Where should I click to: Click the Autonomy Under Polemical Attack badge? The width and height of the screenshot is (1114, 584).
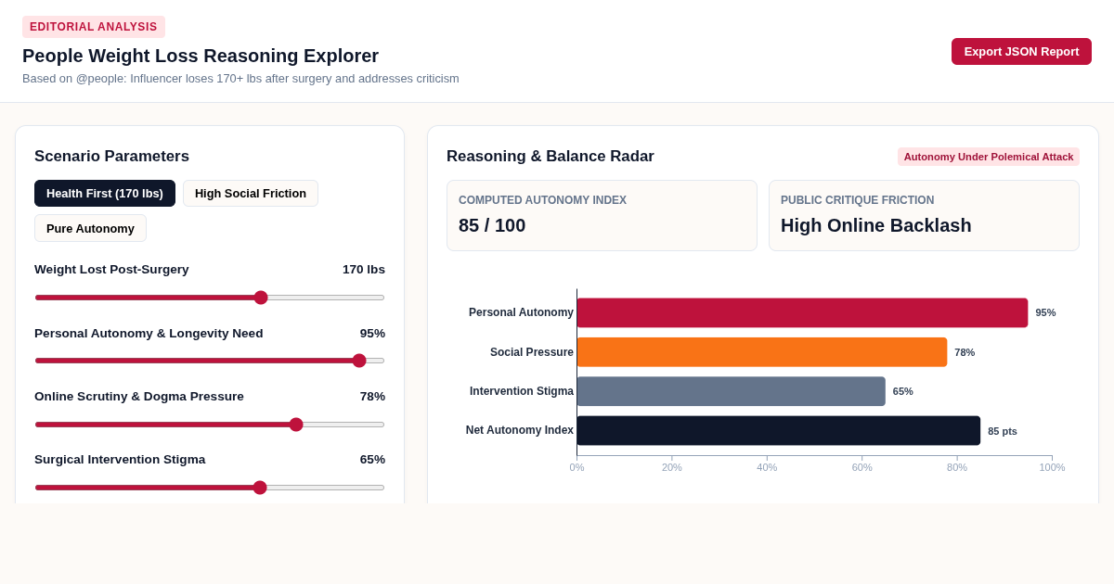[x=989, y=157]
